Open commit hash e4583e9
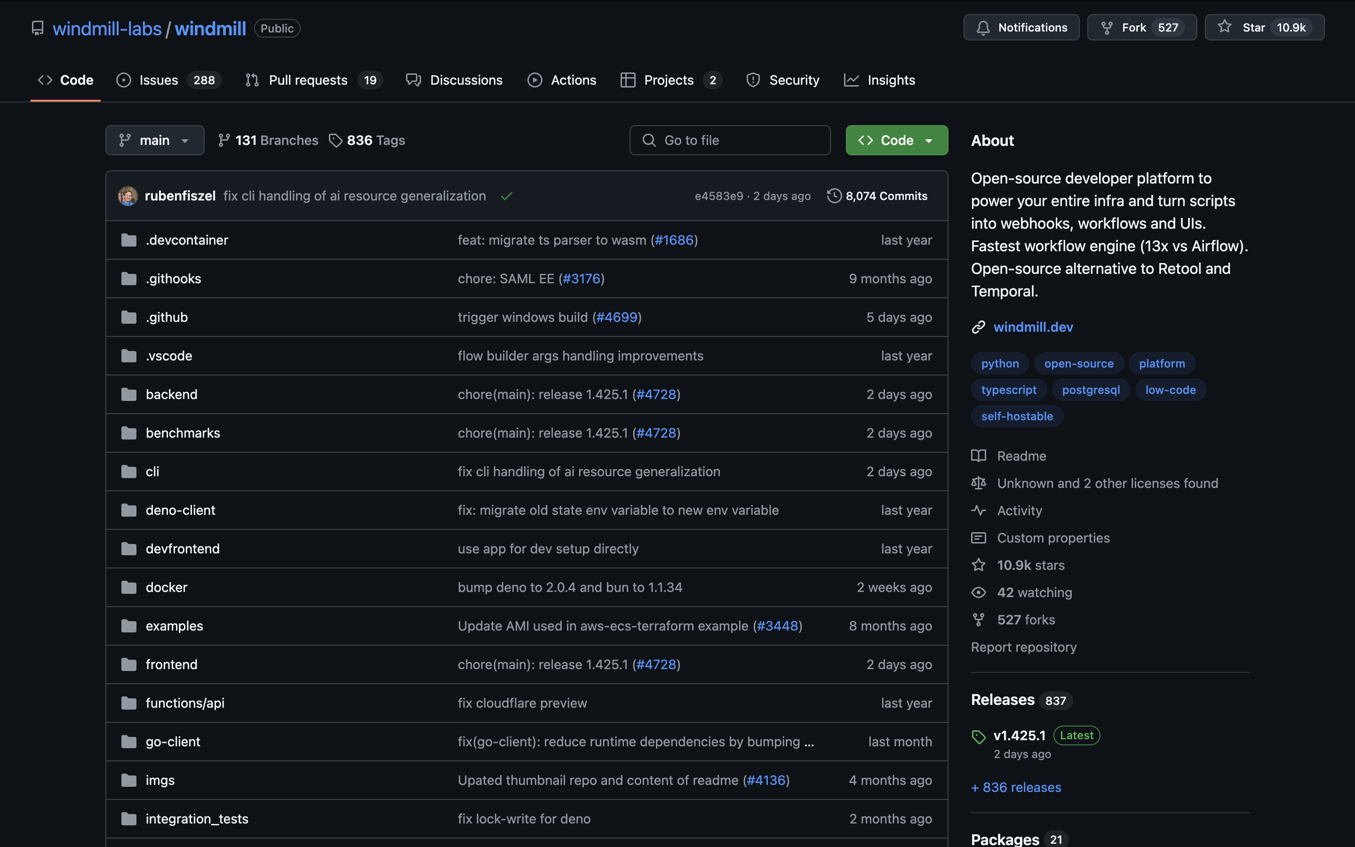This screenshot has width=1355, height=847. (719, 196)
